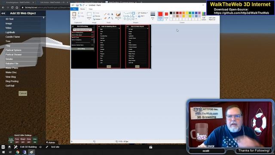Click the question mark help icon by 3D Text
Screen dimensions: 275x155
coord(43,18)
